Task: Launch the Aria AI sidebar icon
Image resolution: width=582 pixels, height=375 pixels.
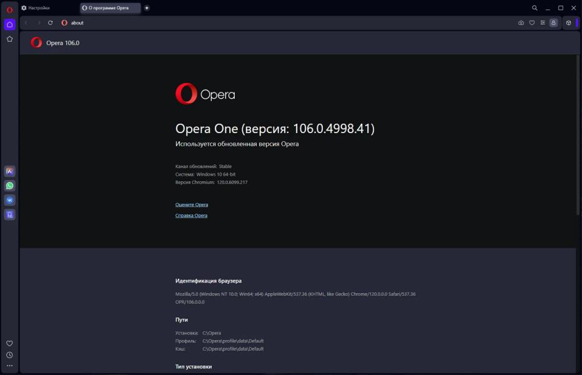Action: [9, 171]
